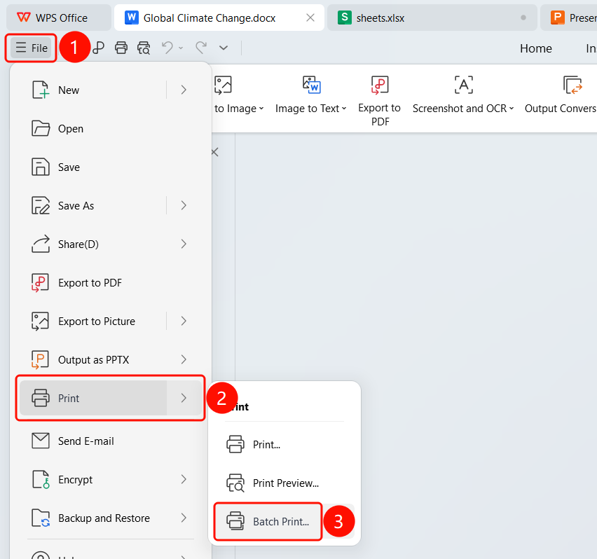Expand the Export to Picture submenu arrow
The width and height of the screenshot is (597, 559).
click(x=184, y=321)
